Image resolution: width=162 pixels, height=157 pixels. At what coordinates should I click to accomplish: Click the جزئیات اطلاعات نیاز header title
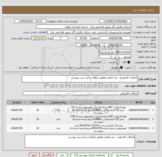tap(143, 10)
